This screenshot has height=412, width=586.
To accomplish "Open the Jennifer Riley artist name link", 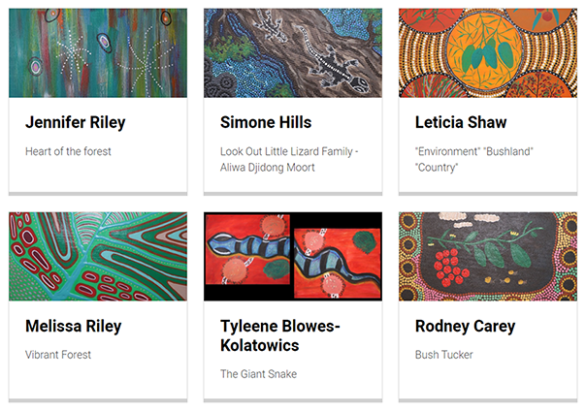I will [x=75, y=123].
